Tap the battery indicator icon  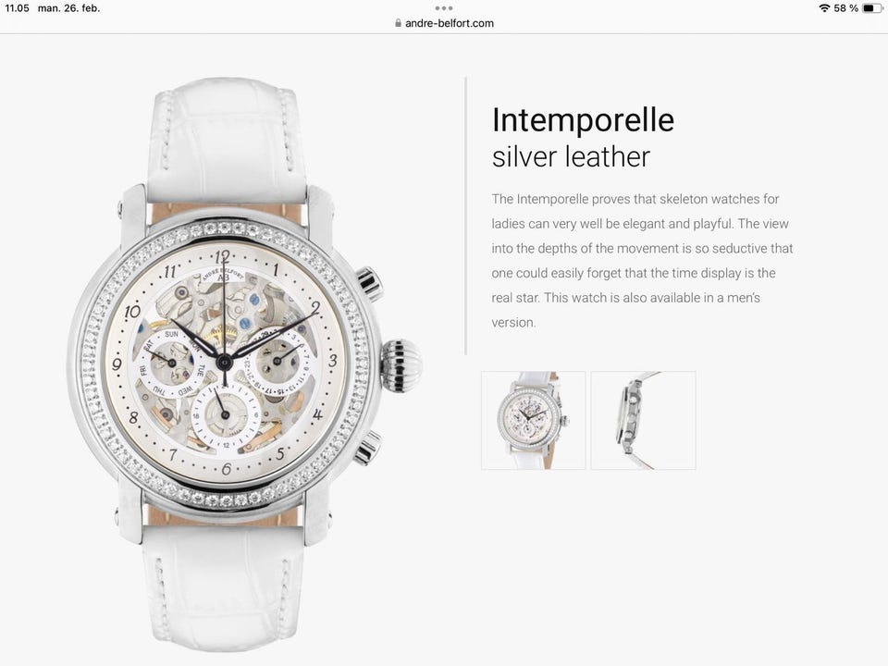pyautogui.click(x=871, y=8)
